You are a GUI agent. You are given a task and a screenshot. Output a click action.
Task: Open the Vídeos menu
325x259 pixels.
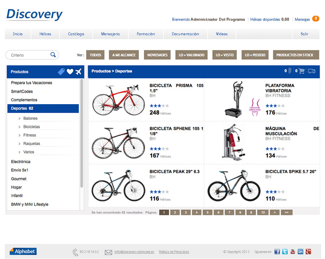pyautogui.click(x=221, y=34)
